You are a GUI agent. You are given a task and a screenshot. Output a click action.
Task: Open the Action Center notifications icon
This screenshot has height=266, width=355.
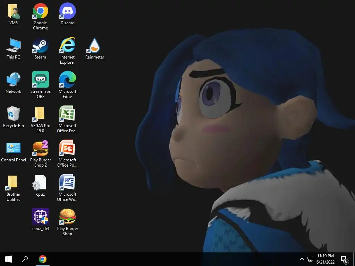(x=344, y=259)
